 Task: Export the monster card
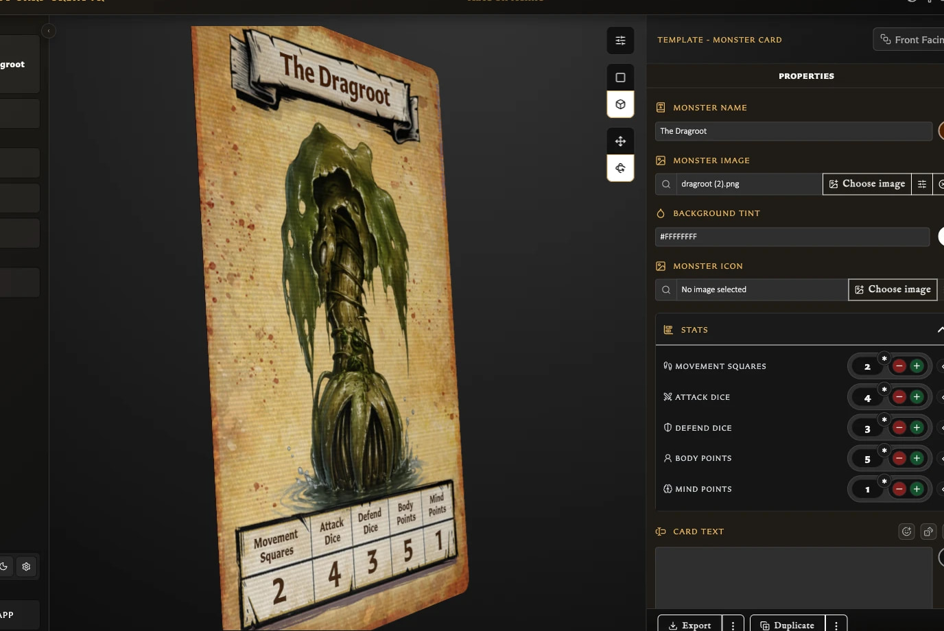[689, 625]
